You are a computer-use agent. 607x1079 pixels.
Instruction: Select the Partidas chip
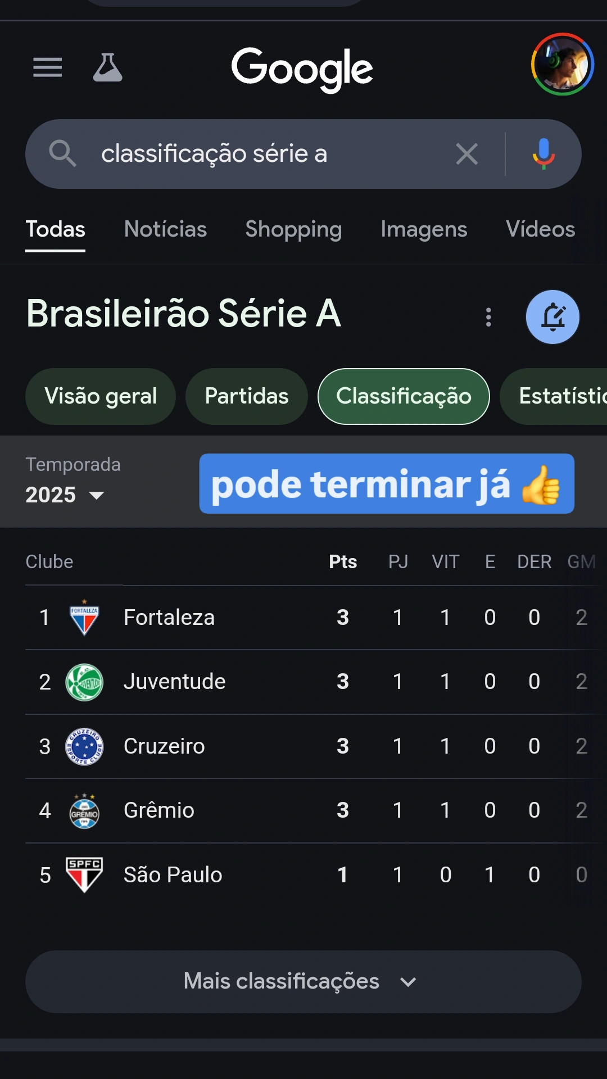coord(247,396)
